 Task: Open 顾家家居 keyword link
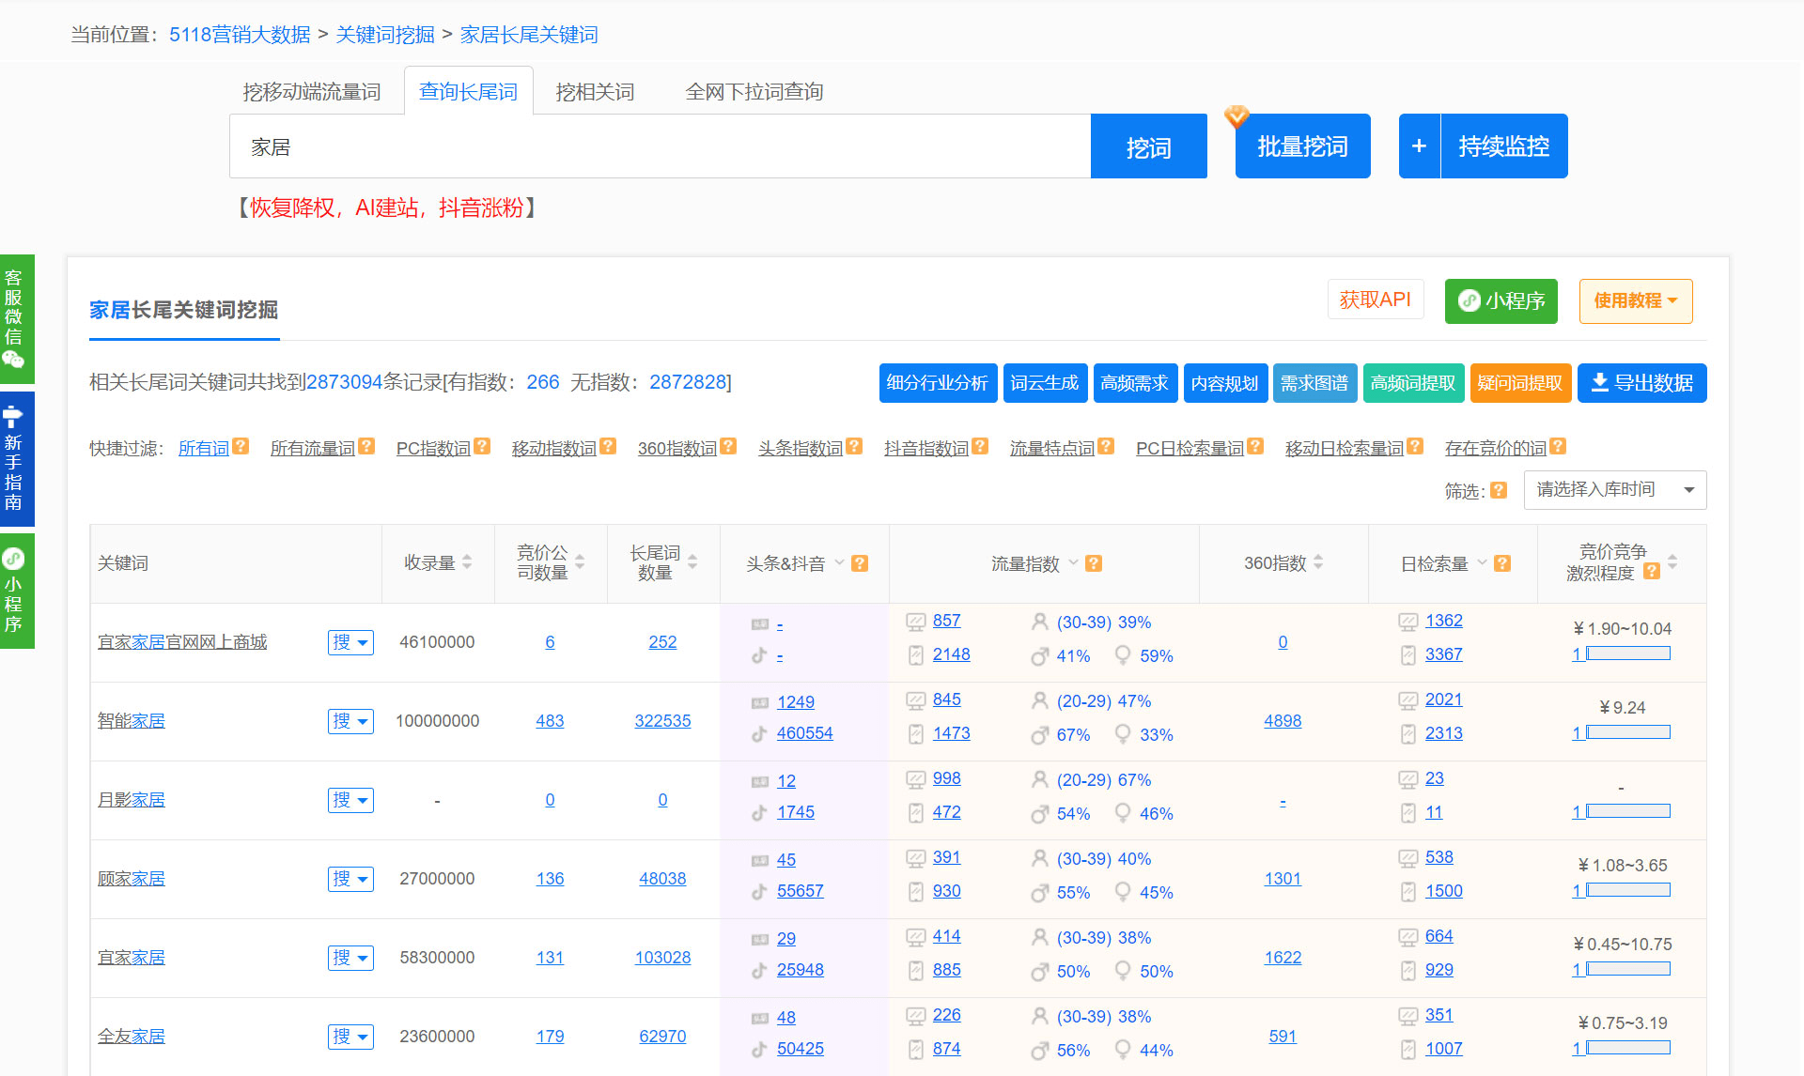(x=132, y=879)
